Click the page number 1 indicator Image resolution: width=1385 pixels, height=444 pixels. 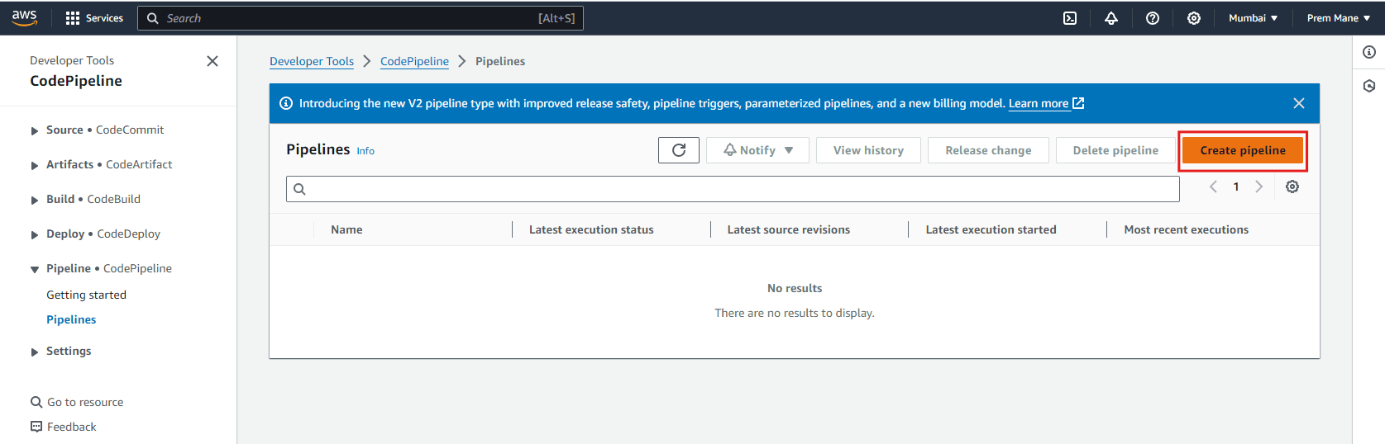1236,187
